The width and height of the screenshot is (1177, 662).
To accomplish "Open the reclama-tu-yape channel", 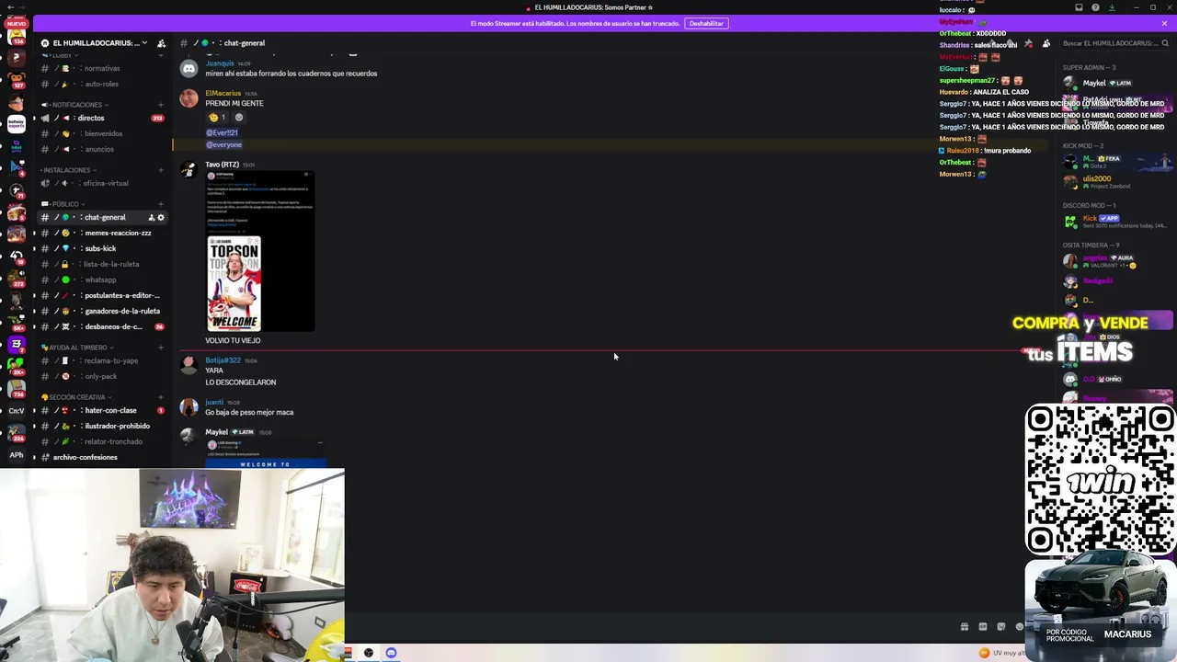I will pyautogui.click(x=102, y=361).
